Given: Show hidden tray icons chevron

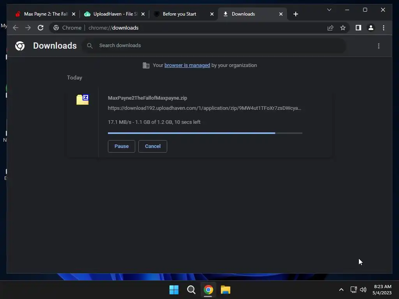Looking at the screenshot, I should tap(341, 290).
